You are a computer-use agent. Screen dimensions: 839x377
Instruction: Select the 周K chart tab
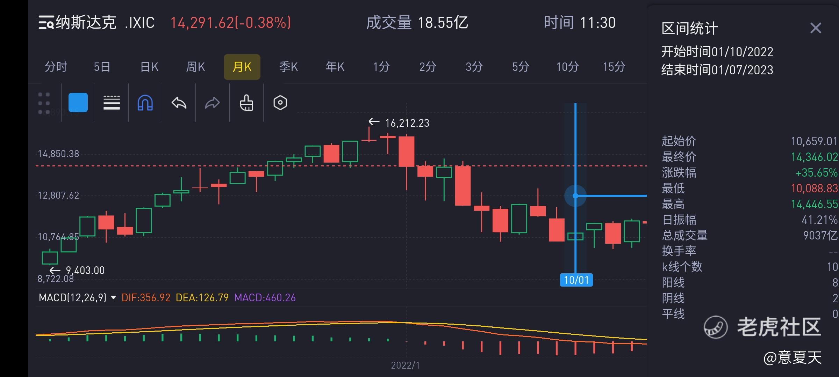[x=195, y=67]
